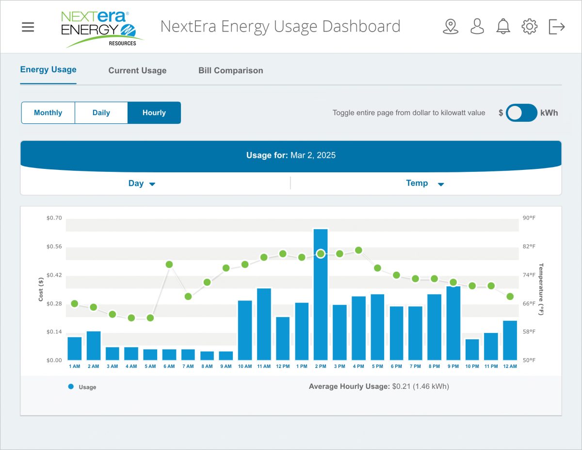Open notifications bell icon
This screenshot has width=582, height=450.
503,27
